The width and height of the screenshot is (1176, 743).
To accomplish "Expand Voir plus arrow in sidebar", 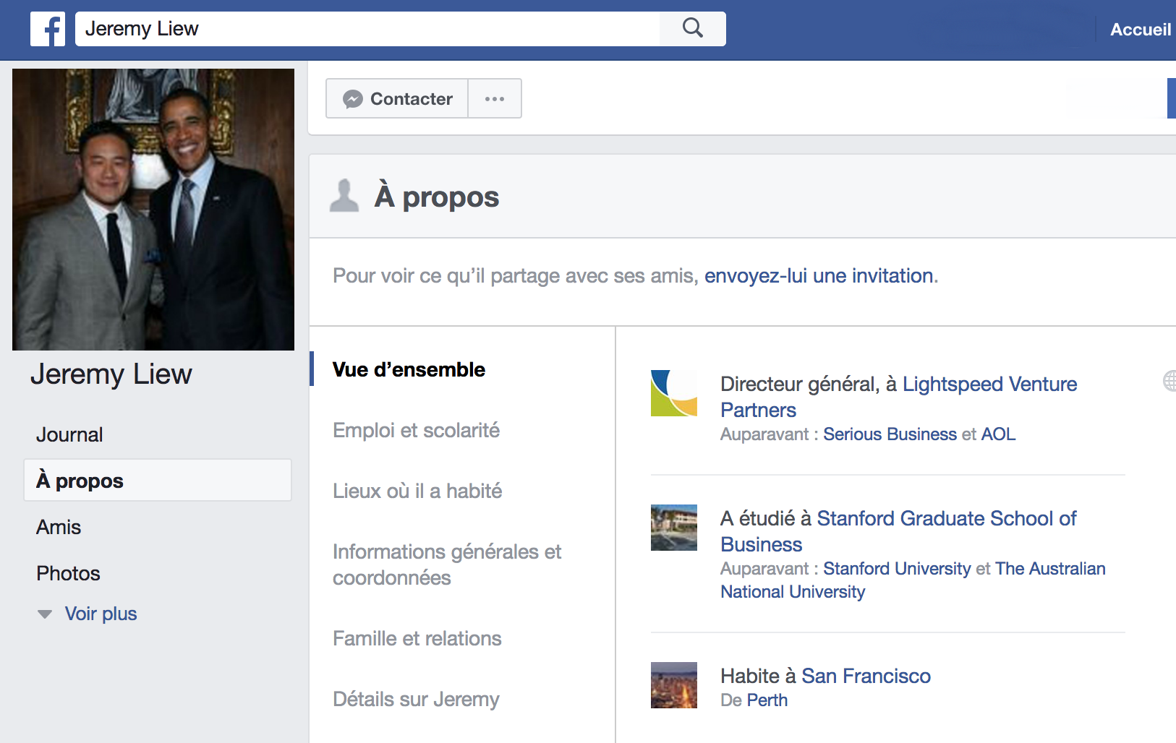I will click(x=45, y=614).
